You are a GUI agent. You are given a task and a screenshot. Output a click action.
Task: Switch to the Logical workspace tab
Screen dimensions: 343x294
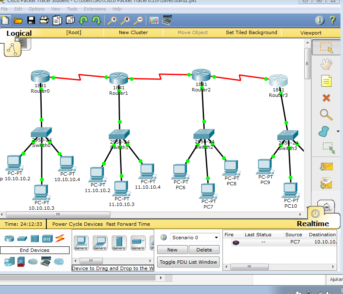tap(19, 33)
